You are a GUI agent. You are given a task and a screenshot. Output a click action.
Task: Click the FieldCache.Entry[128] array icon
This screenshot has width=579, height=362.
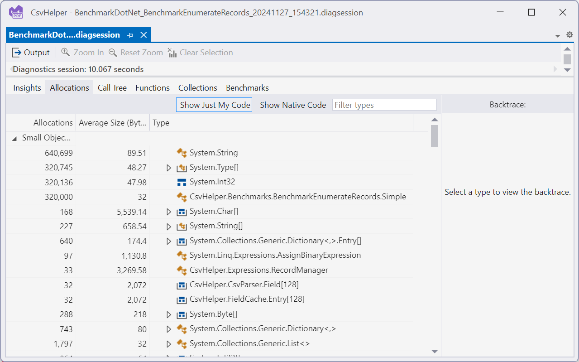click(182, 299)
